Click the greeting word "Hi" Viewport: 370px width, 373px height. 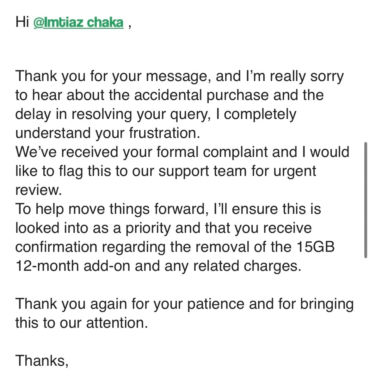[22, 23]
